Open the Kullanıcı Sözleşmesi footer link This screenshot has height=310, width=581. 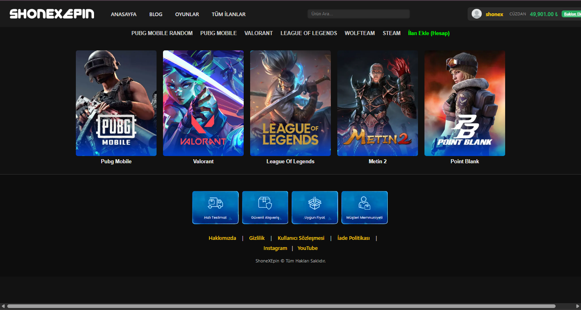point(301,238)
